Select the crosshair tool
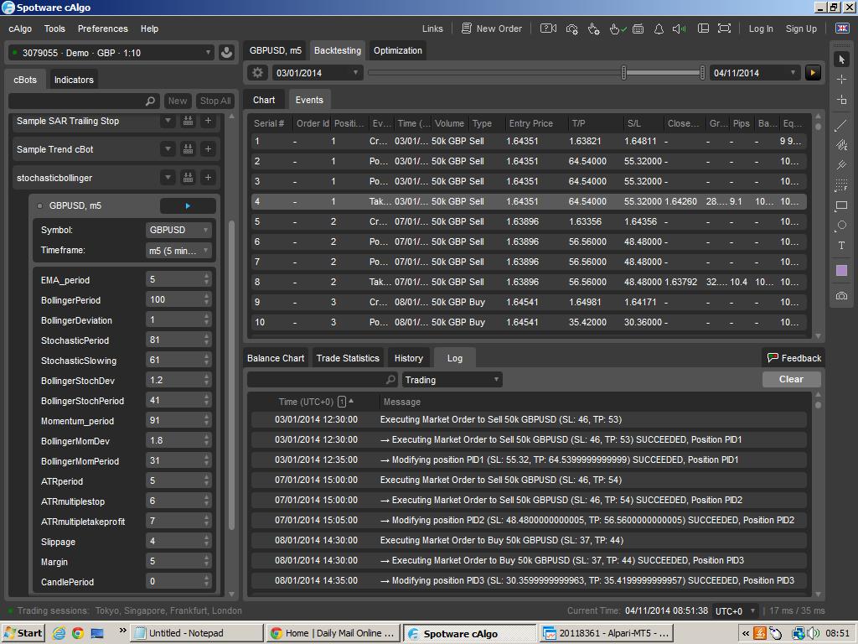This screenshot has width=858, height=644. click(841, 80)
